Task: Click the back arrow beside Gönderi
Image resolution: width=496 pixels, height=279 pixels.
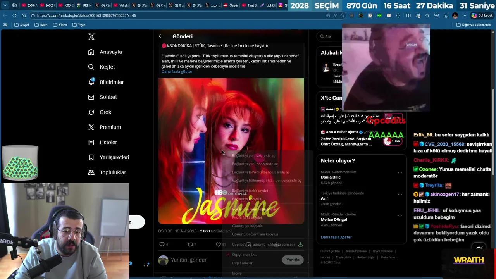Action: (x=161, y=36)
